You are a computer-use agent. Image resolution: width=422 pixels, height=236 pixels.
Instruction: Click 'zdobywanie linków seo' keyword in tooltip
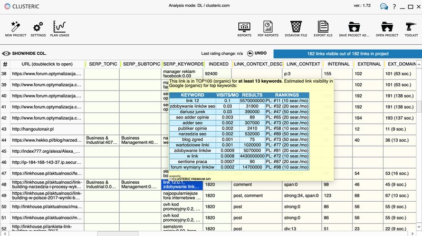tap(193, 106)
